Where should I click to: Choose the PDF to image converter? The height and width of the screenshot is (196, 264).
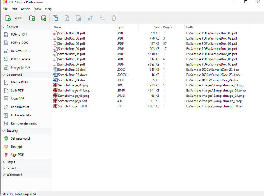pyautogui.click(x=20, y=59)
